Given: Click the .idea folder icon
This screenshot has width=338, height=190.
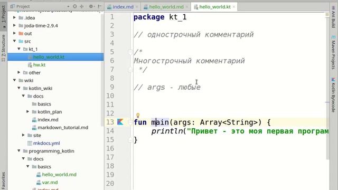Looking at the screenshot, I should point(21,17).
